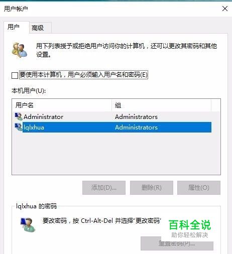232x254 pixels.
Task: Click the lqlxhua account icon
Action: tap(19, 127)
